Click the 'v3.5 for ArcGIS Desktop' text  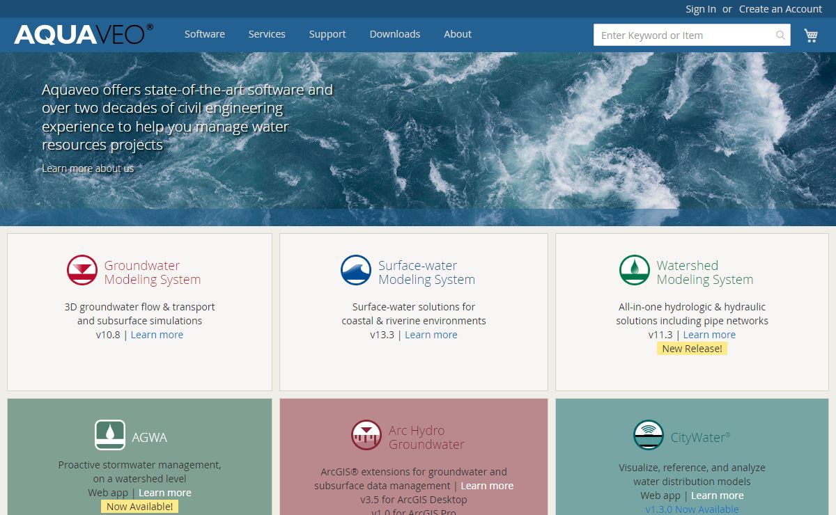pyautogui.click(x=414, y=500)
